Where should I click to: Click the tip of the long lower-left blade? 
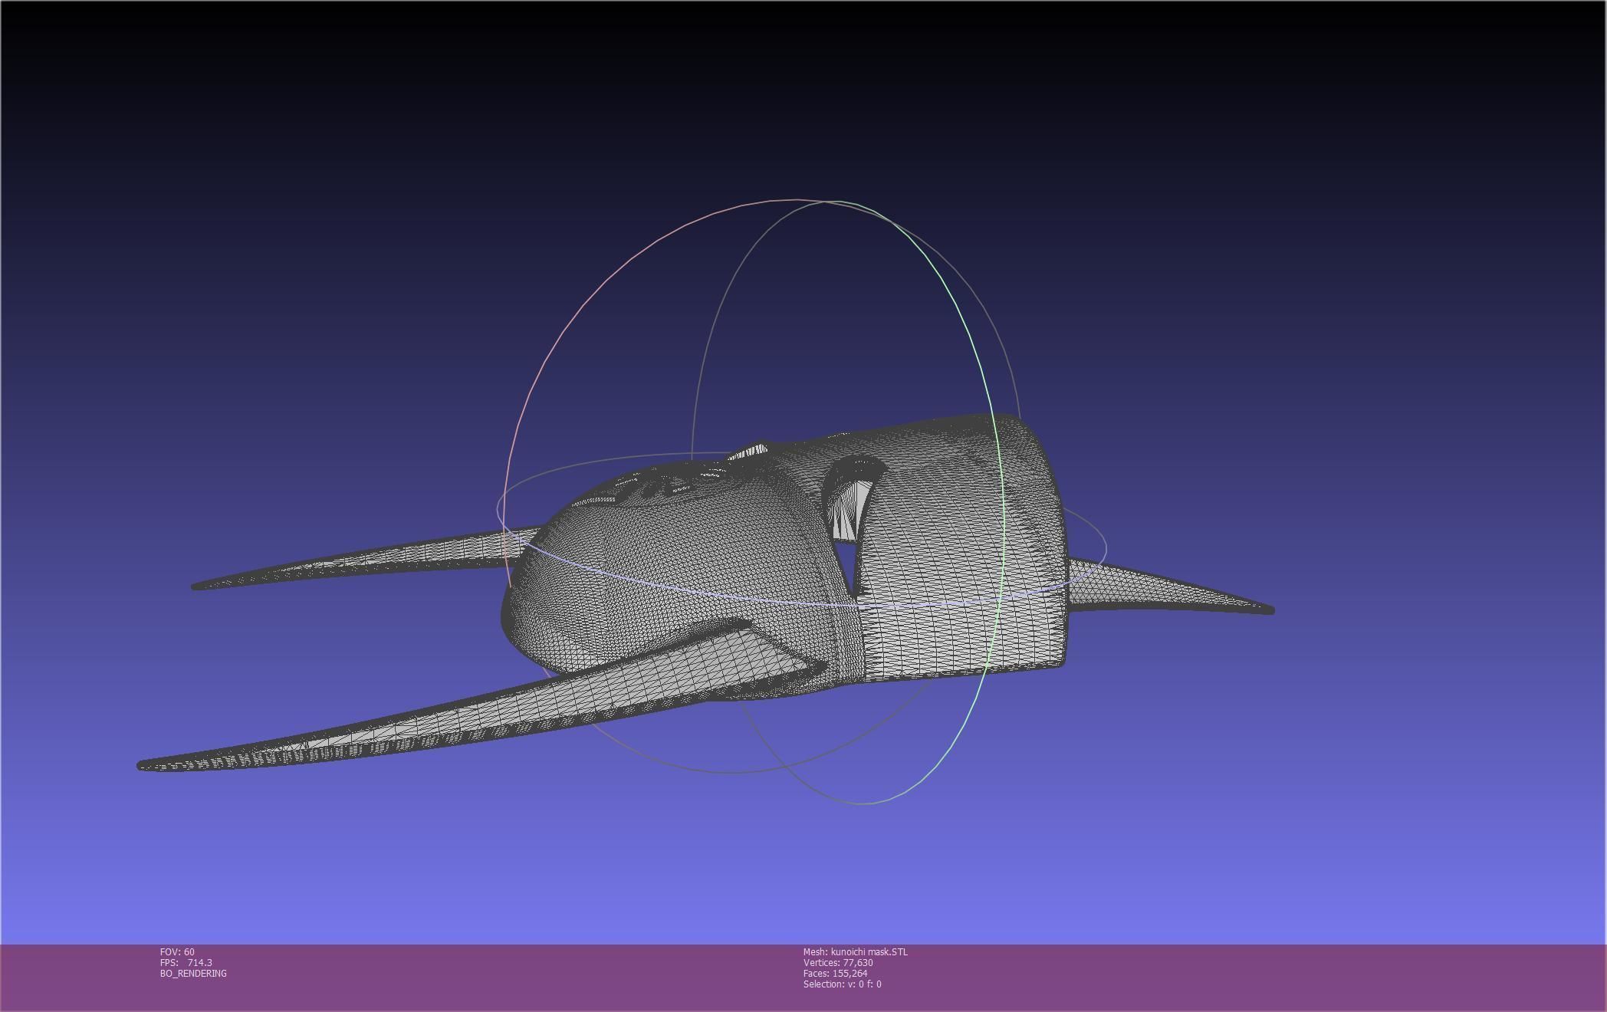[x=144, y=764]
